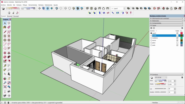
Task: Click the Luz light slider
Action: [160, 89]
